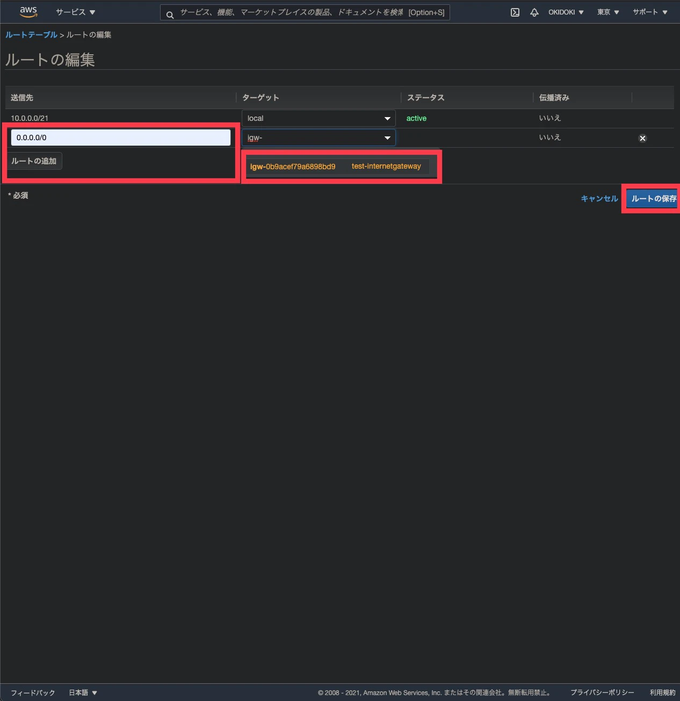Click the igw- target combo box
The height and width of the screenshot is (701, 680).
pyautogui.click(x=319, y=138)
